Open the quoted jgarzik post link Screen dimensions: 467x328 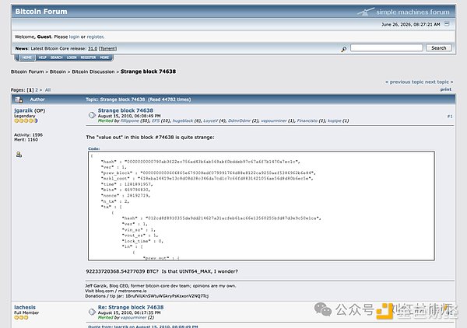tap(143, 326)
